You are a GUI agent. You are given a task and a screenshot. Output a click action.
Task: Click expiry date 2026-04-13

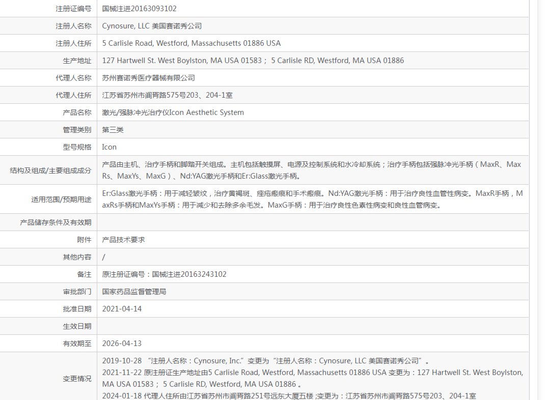[x=122, y=344]
